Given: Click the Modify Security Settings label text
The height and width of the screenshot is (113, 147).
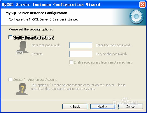Looking at the screenshot, I should [x=33, y=37].
